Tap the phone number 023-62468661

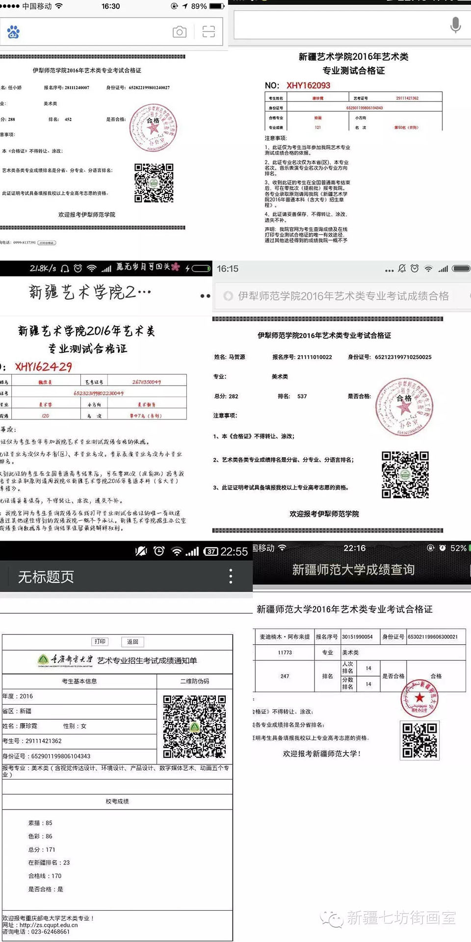click(51, 932)
